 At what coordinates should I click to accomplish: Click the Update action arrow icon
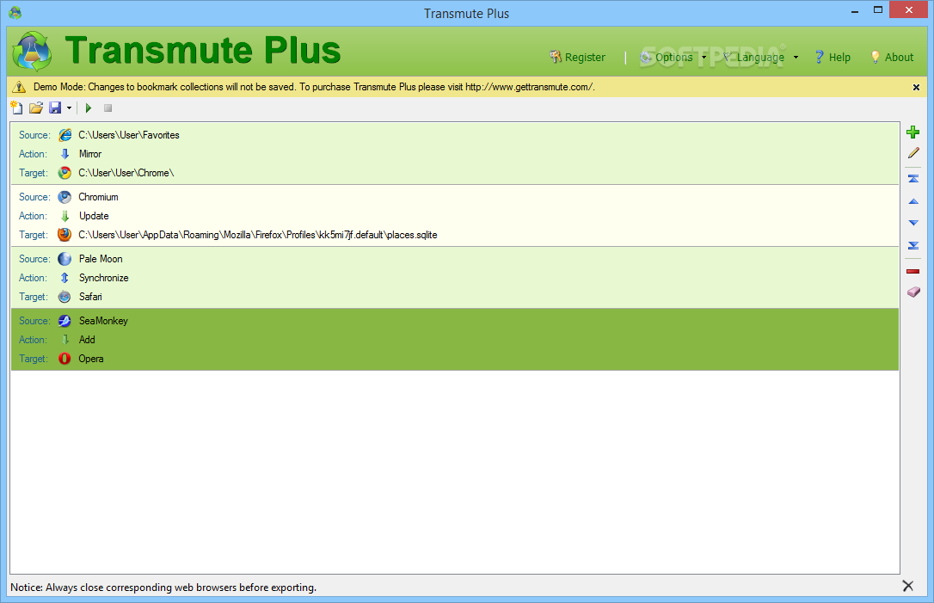pyautogui.click(x=65, y=216)
